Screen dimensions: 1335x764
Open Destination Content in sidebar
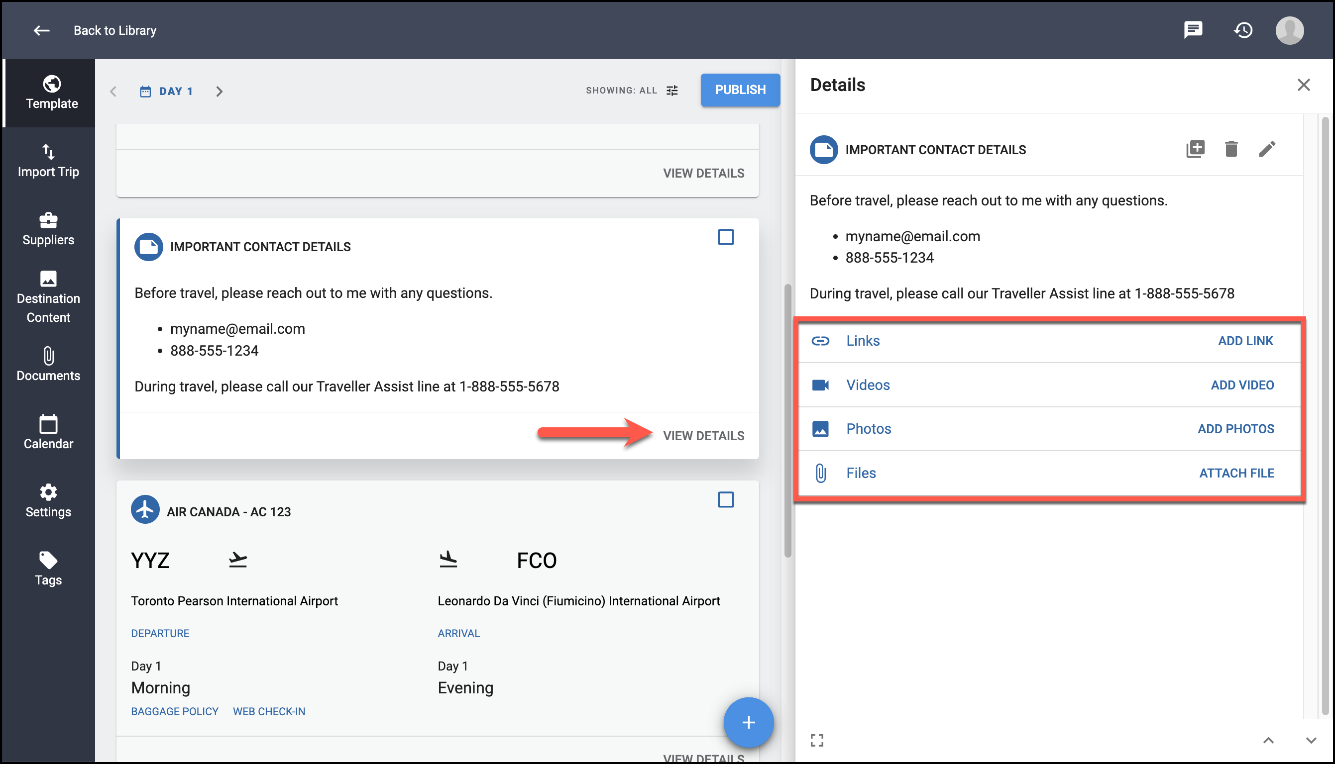(x=48, y=297)
